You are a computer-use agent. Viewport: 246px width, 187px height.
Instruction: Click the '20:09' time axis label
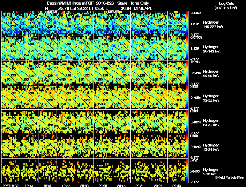coord(103,185)
